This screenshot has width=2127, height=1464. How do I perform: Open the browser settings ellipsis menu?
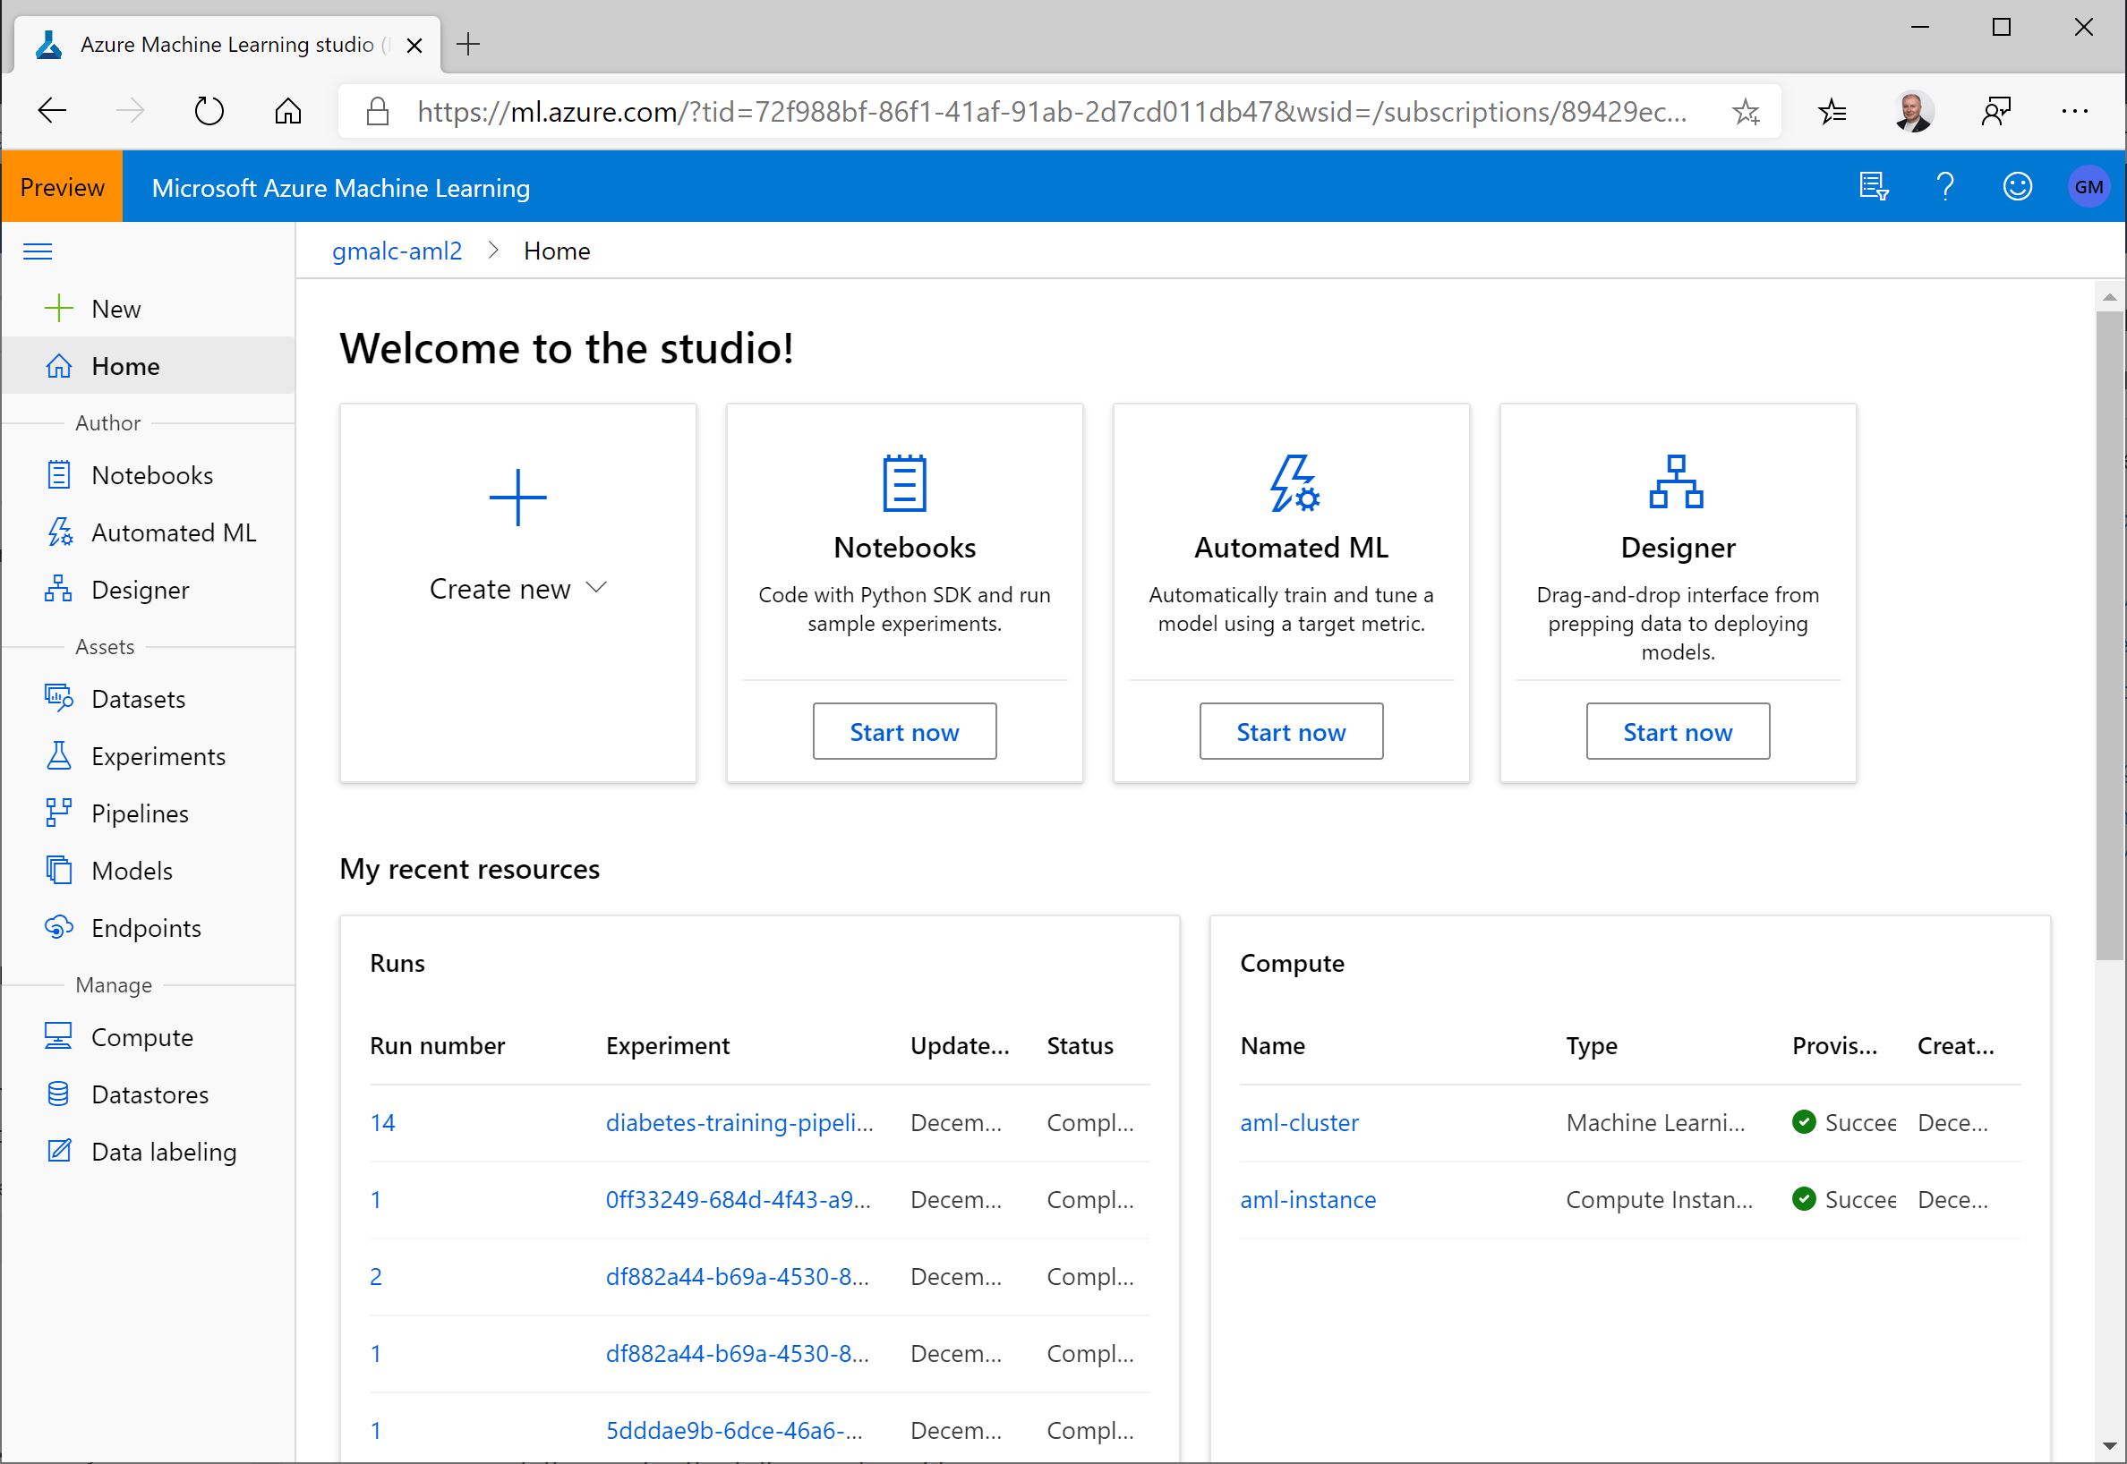[2076, 110]
